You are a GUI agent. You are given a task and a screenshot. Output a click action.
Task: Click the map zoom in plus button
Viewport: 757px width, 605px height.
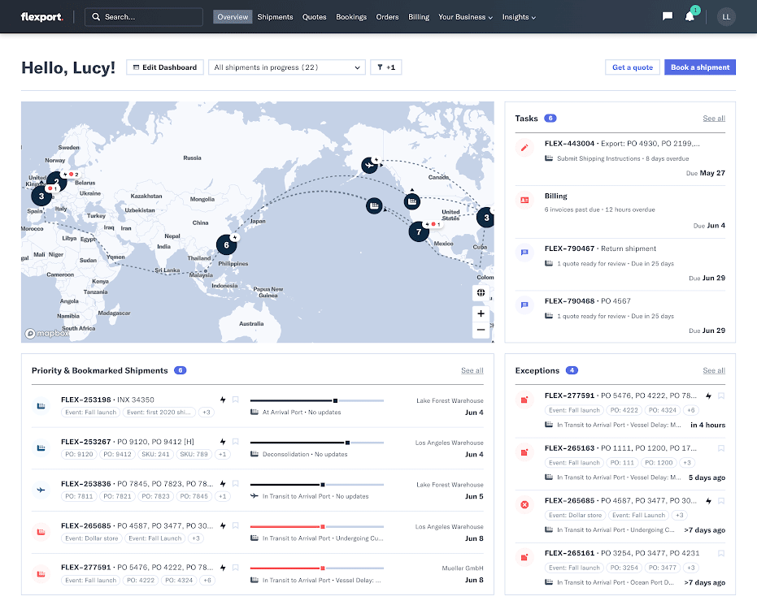[481, 313]
